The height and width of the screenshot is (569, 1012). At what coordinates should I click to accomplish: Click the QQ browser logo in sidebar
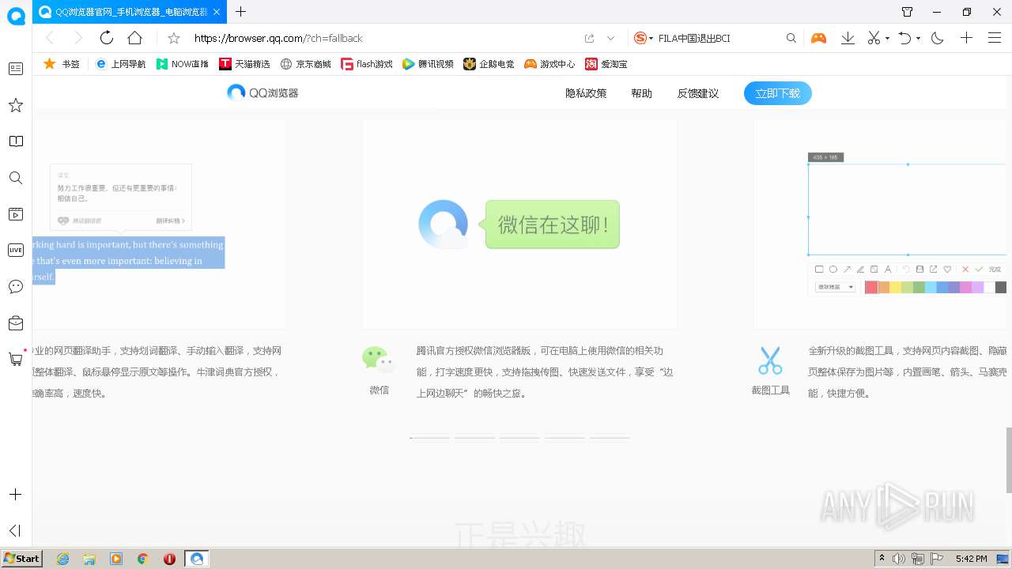tap(16, 16)
